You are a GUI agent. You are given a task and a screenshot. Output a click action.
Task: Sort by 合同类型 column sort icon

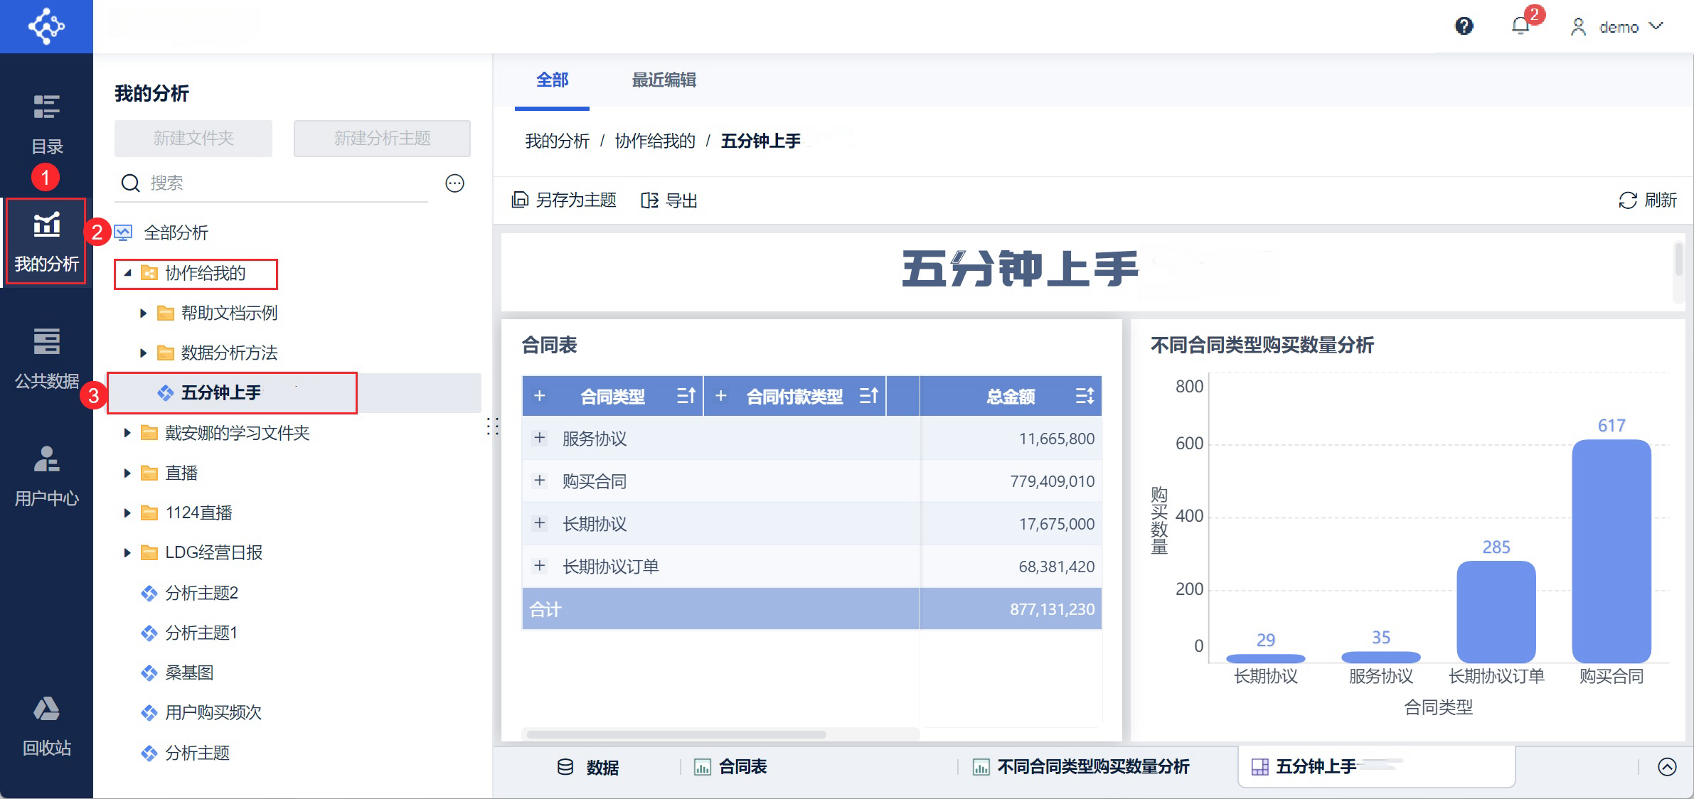(686, 396)
